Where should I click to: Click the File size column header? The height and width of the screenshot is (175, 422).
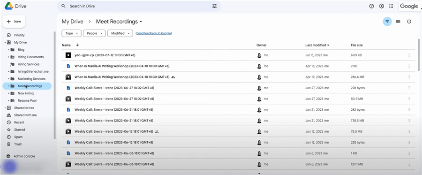(357, 45)
